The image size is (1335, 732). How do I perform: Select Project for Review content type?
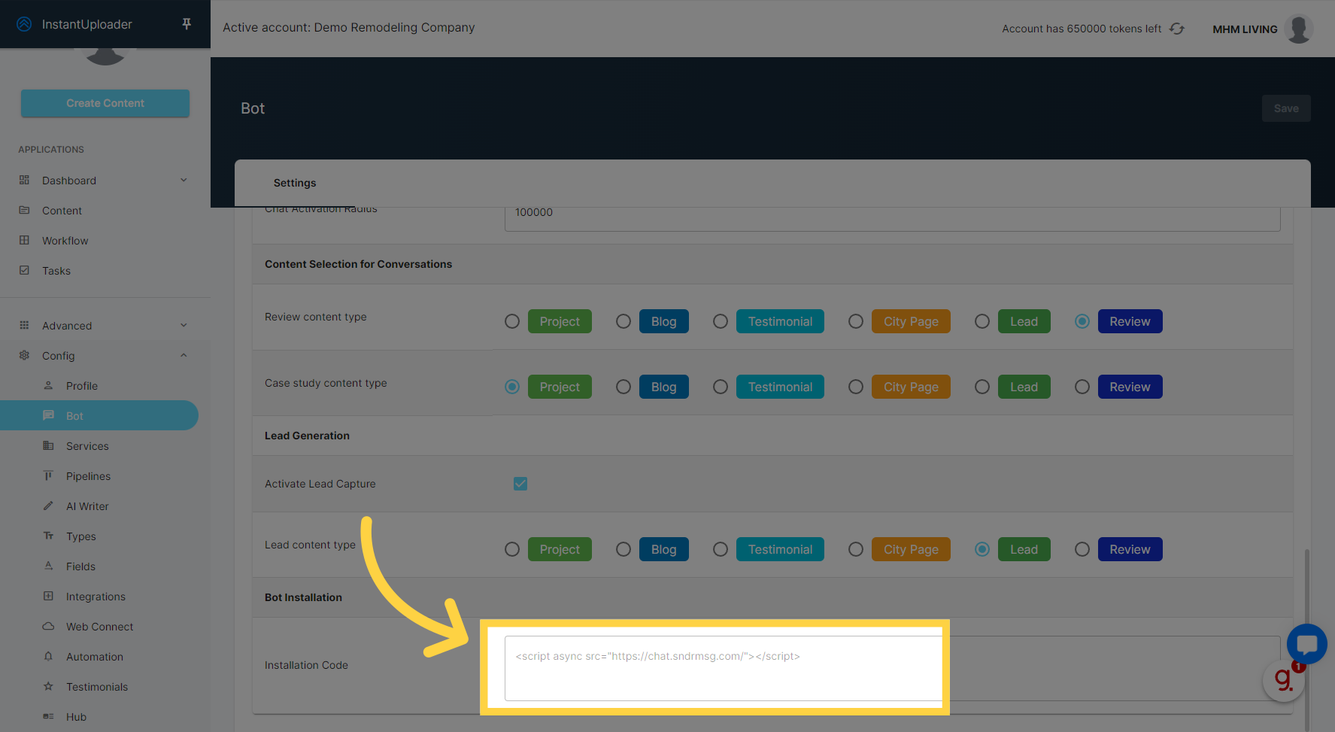(x=512, y=321)
